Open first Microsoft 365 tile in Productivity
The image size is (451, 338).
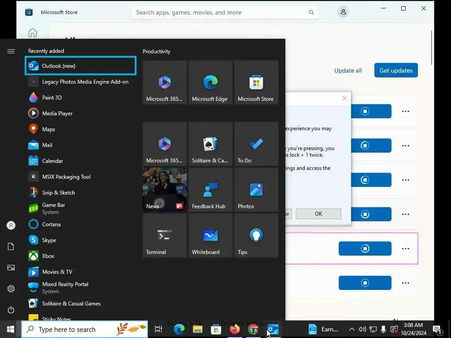[165, 82]
